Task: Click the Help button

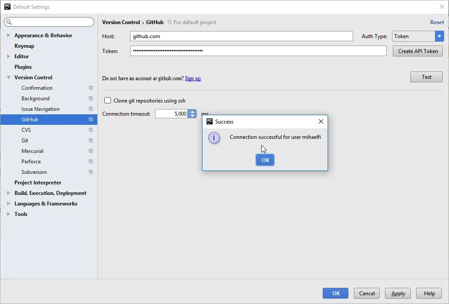Action: 429,293
